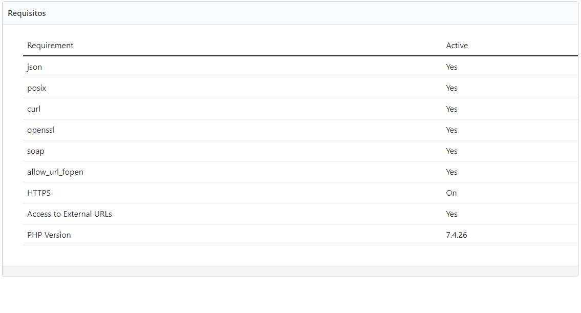Click the Yes value for json
Screen dimensions: 581x313
click(x=451, y=67)
